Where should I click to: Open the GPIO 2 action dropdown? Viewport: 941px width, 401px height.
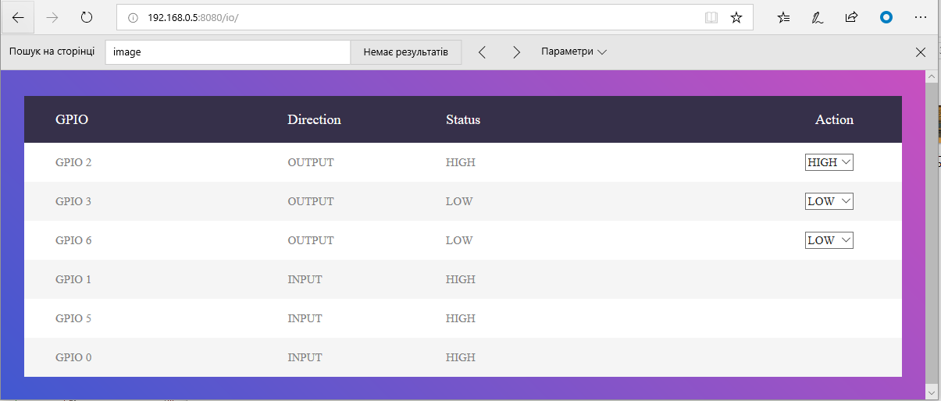[x=829, y=162]
